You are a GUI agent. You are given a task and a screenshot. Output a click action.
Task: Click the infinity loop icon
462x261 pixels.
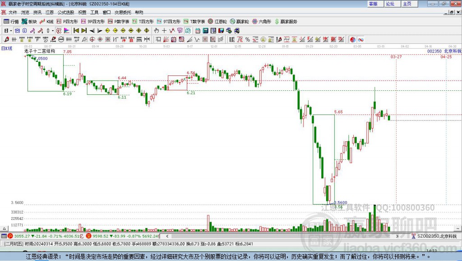361,40
